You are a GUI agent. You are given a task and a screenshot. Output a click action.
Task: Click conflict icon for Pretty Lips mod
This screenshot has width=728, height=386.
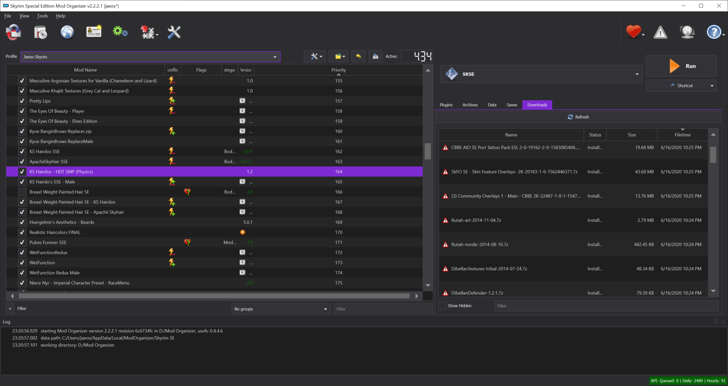coord(172,101)
